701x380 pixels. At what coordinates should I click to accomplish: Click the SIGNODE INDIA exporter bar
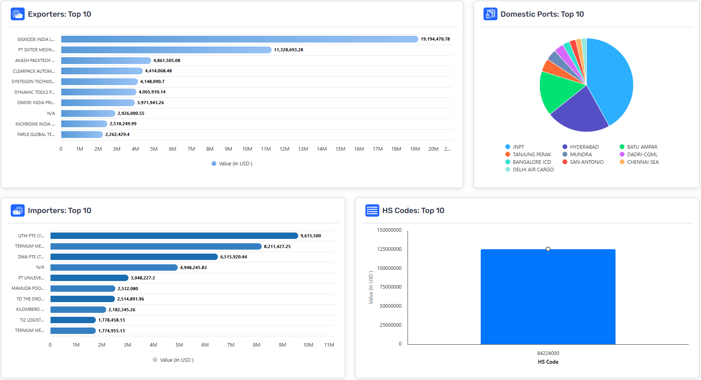point(239,39)
